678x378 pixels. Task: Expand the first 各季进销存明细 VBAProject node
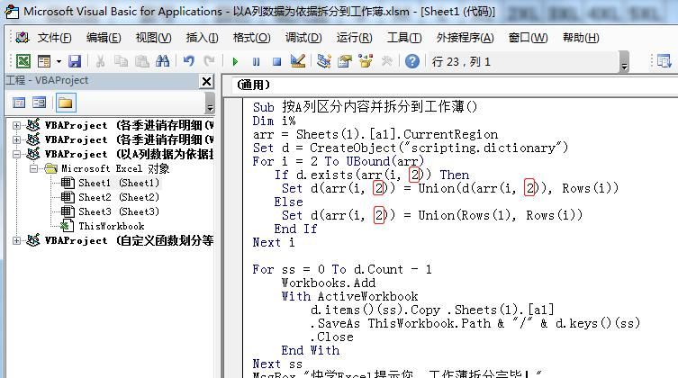[x=16, y=125]
